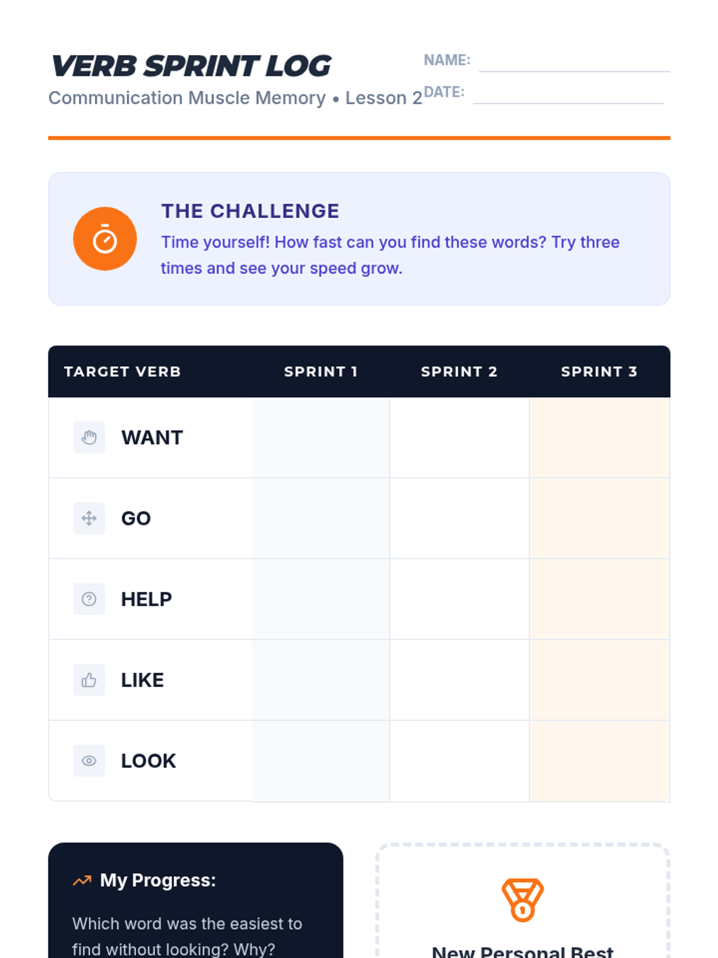Click the Verb Sprint Log title
The height and width of the screenshot is (958, 718).
[x=191, y=66]
